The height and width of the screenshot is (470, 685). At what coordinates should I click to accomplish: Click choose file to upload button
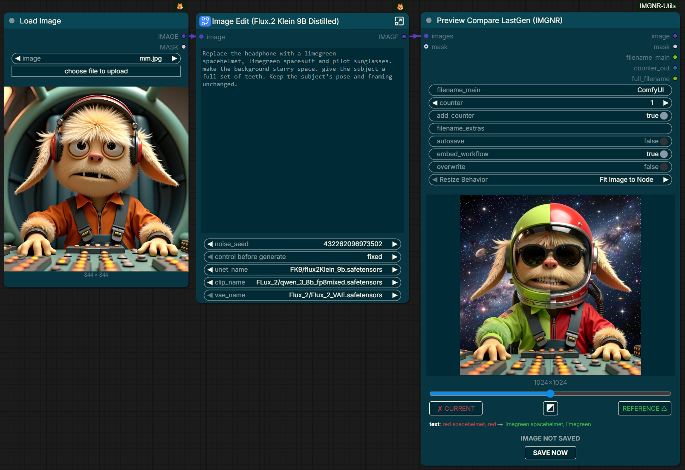[96, 71]
